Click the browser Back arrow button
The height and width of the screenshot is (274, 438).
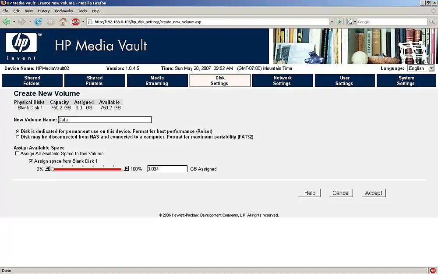(6, 21)
